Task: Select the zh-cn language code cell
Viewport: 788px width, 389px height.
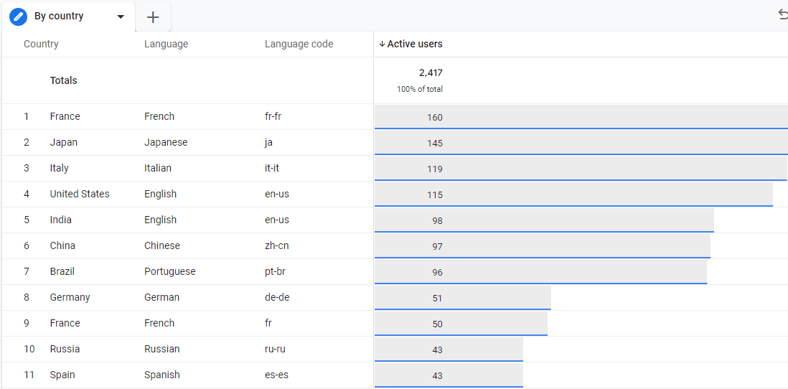Action: coord(277,245)
